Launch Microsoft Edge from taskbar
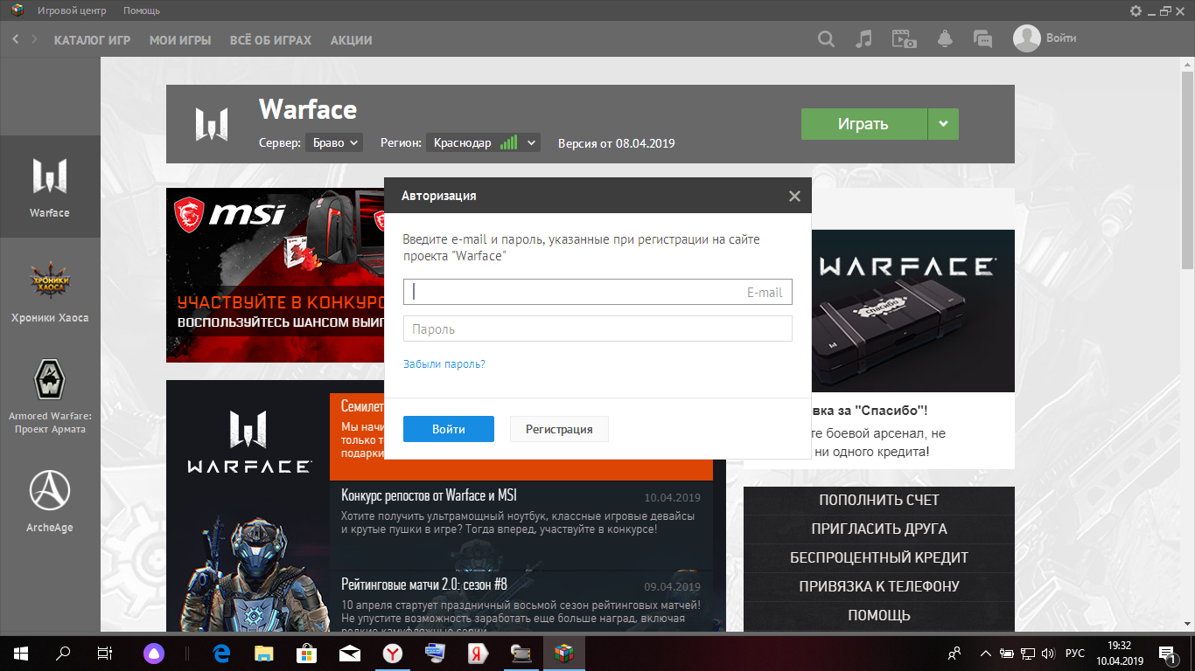This screenshot has width=1195, height=671. coord(221,653)
